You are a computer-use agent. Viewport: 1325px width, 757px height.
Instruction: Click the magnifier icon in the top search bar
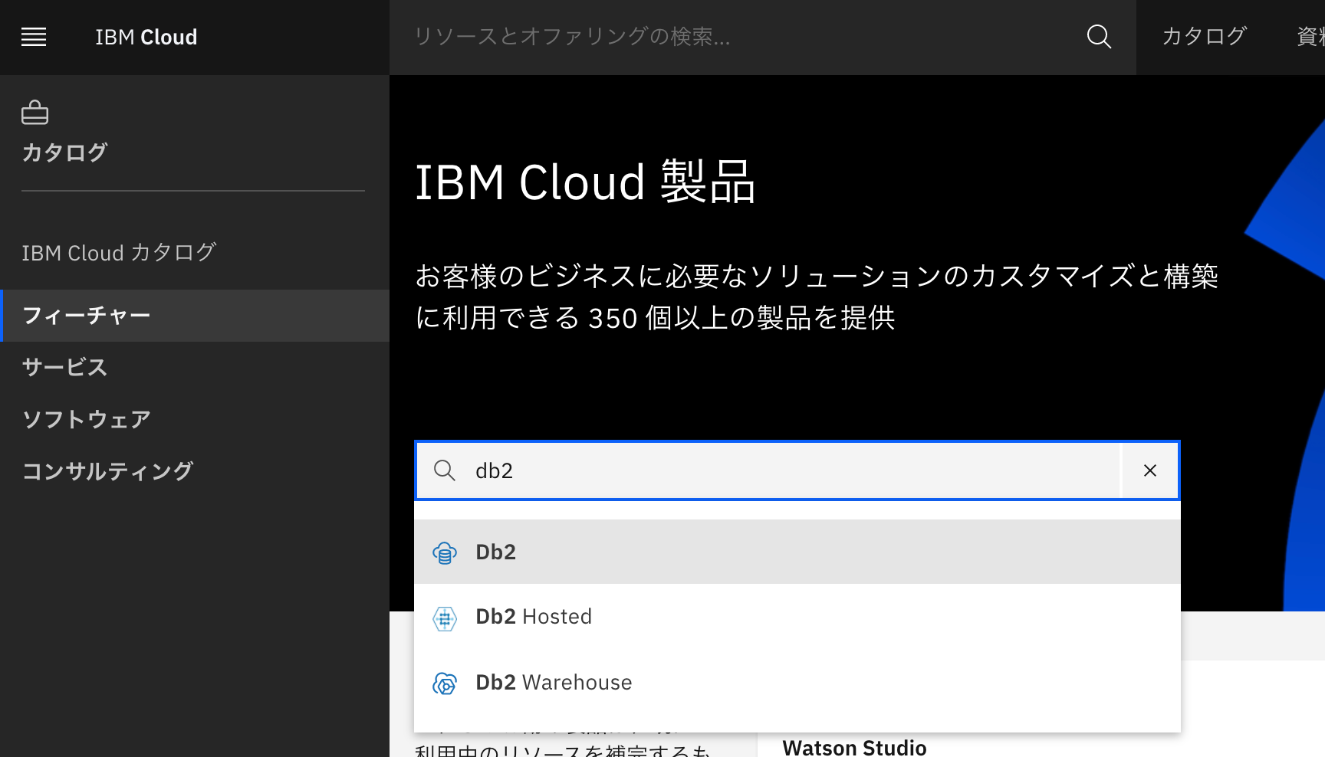pos(1099,37)
